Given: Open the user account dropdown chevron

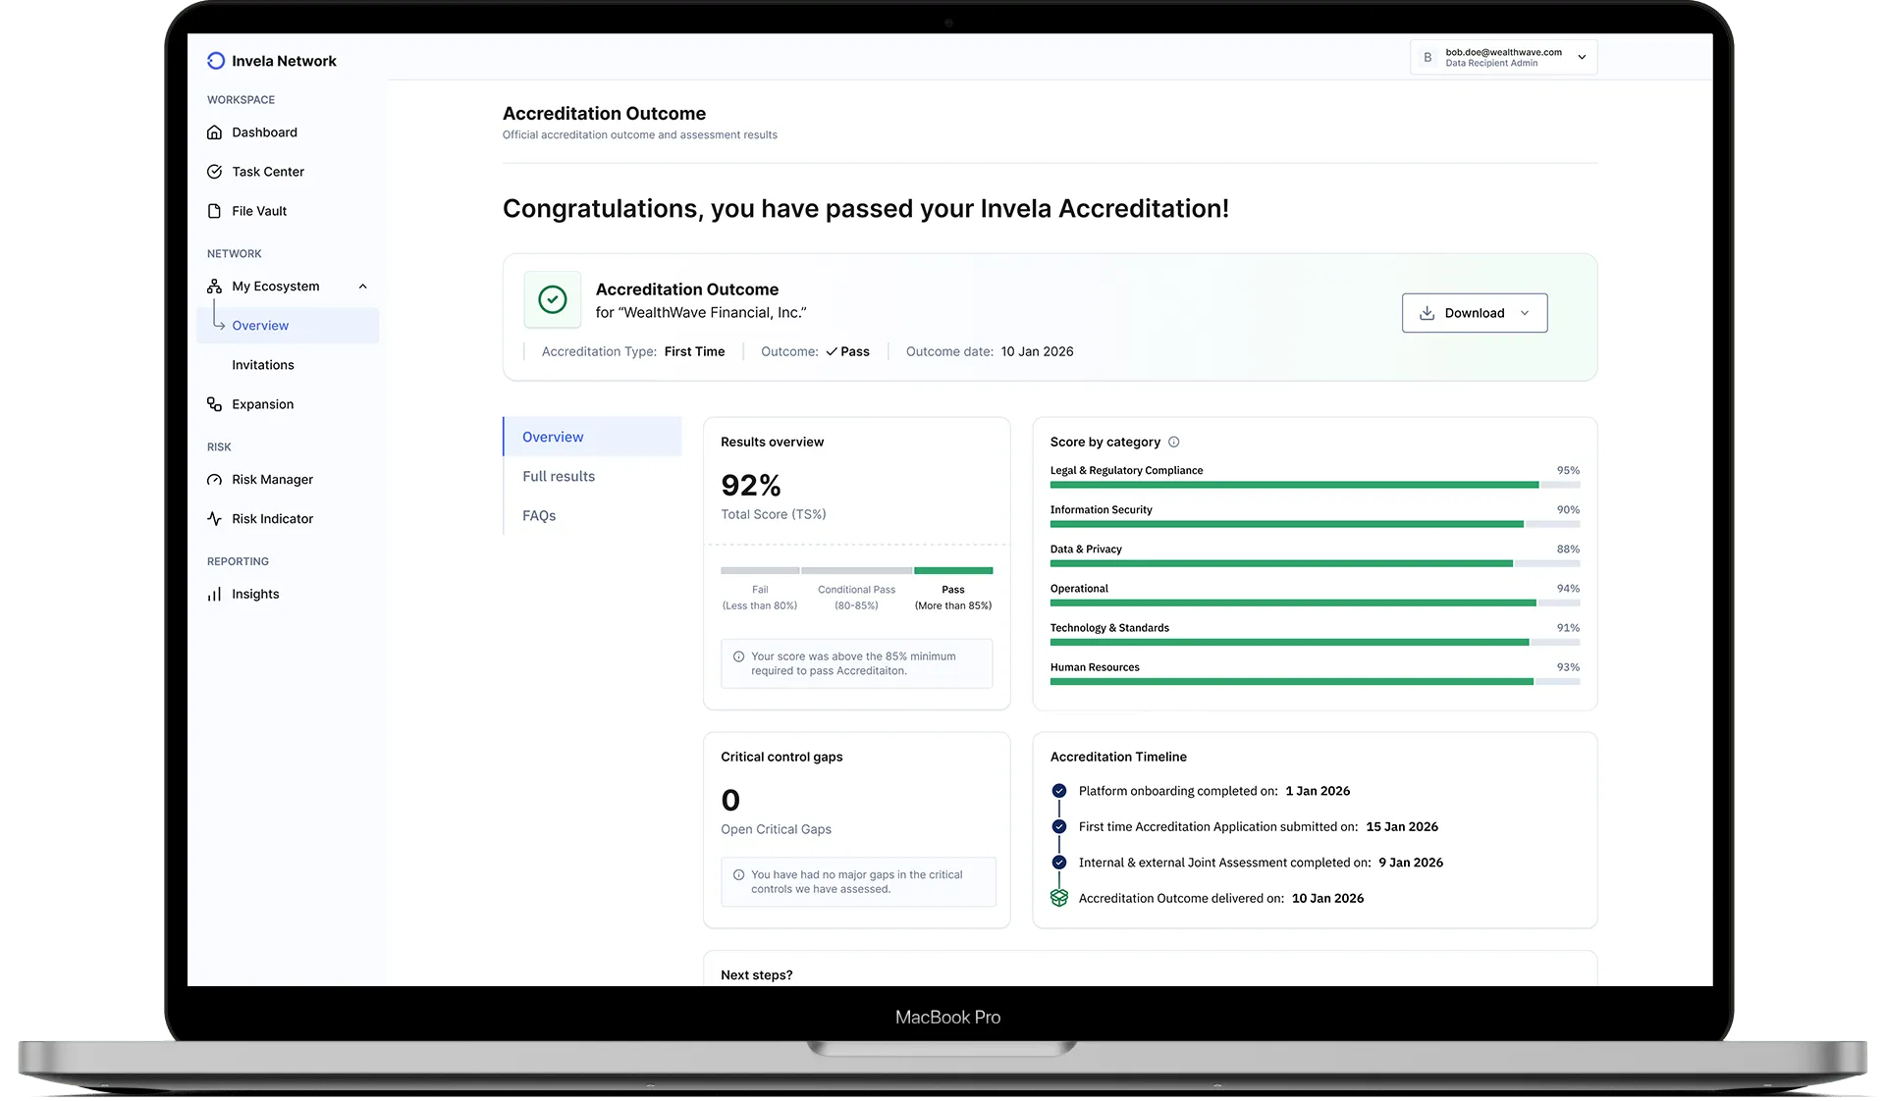Looking at the screenshot, I should click(x=1582, y=58).
